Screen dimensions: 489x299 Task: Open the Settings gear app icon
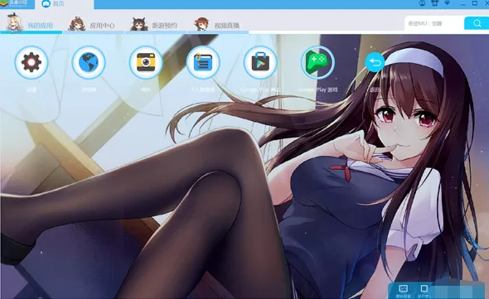[31, 62]
